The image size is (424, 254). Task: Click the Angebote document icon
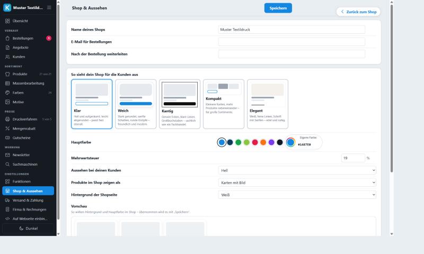pyautogui.click(x=7, y=48)
